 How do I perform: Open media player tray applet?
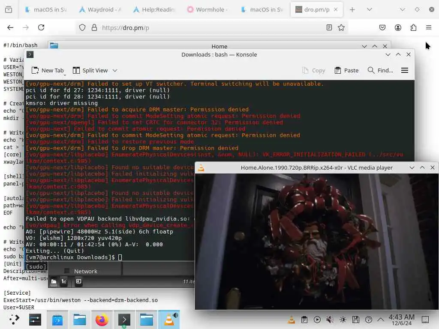317,320
